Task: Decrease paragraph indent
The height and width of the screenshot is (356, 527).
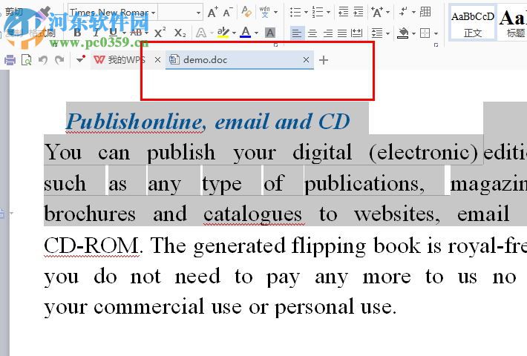Action: coord(343,13)
